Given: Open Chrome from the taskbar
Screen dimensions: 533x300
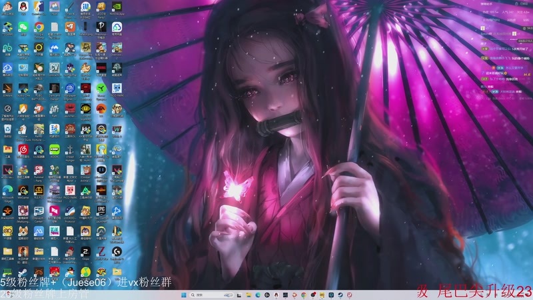Looking at the screenshot, I should (x=304, y=295).
